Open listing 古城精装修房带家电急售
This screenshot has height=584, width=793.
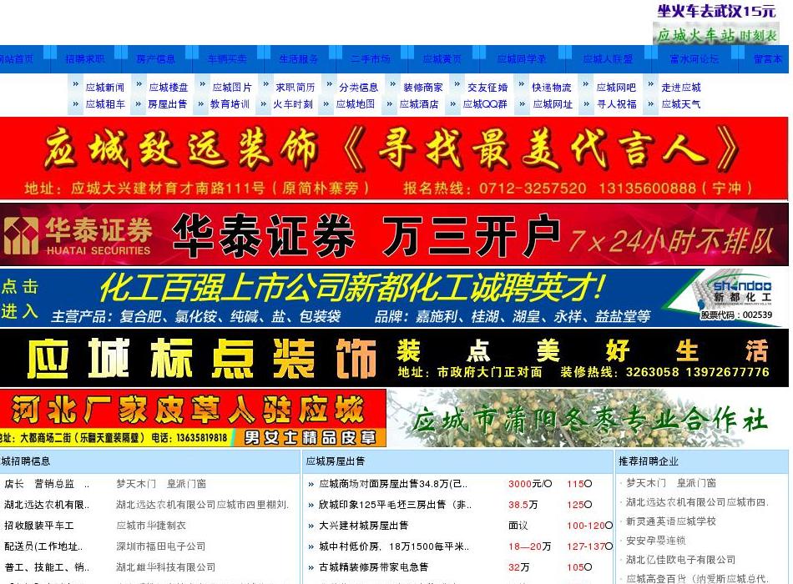(x=373, y=566)
